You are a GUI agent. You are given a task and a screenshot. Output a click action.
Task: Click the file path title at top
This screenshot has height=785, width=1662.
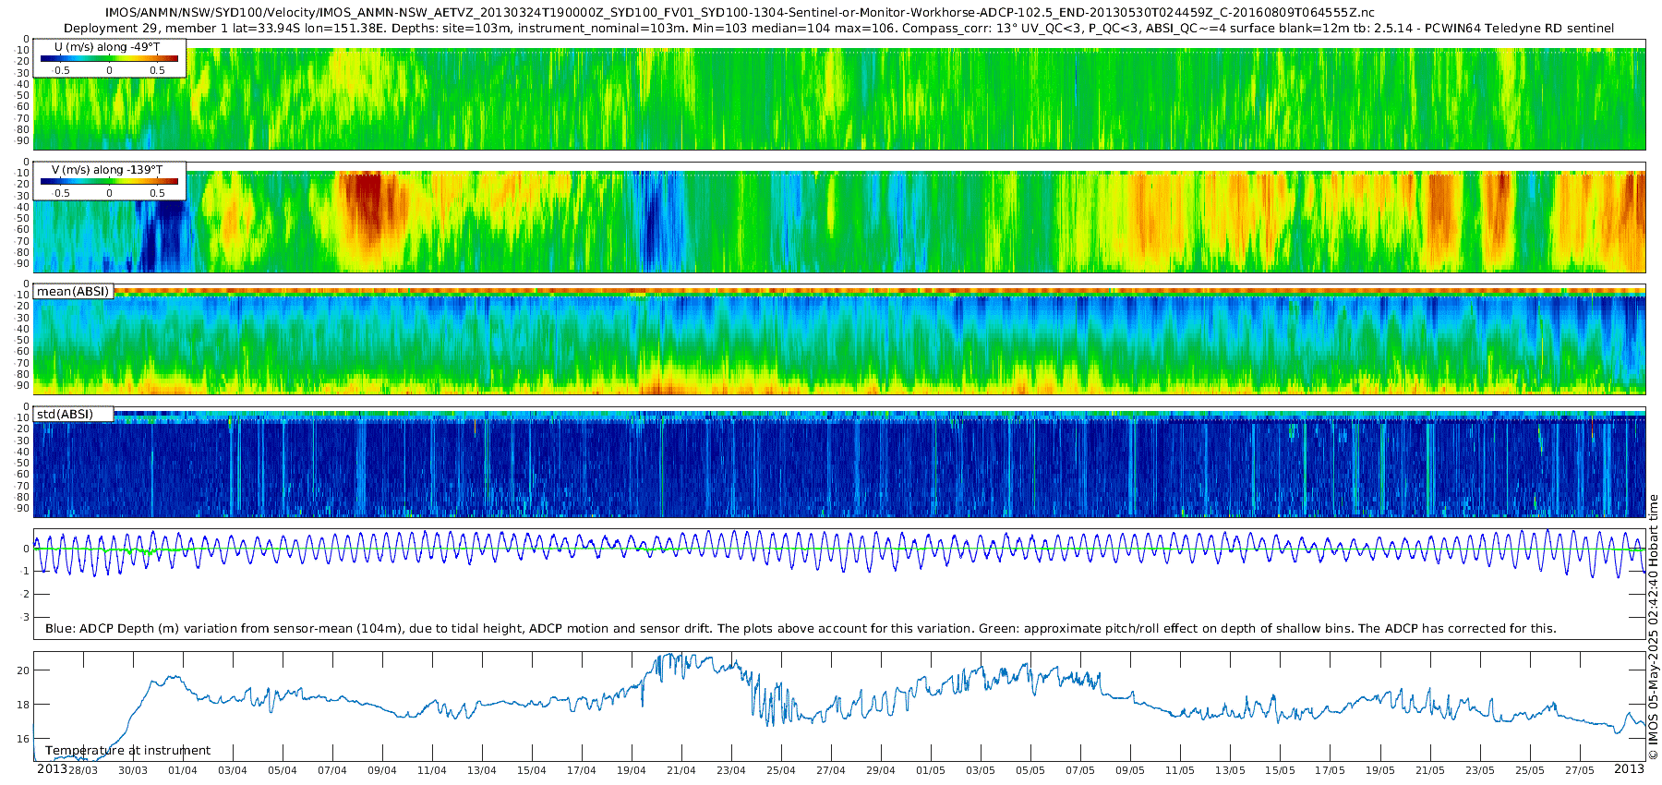(740, 13)
